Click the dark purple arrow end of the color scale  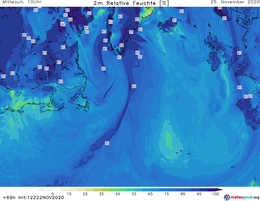click(219, 190)
